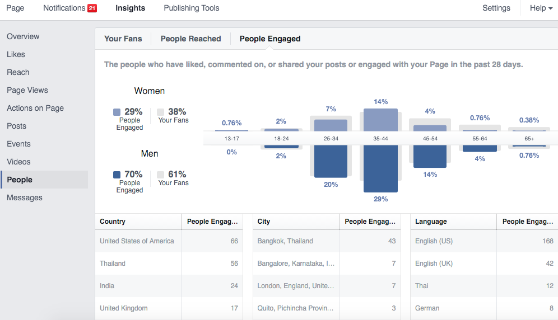Go to Page Views in sidebar
The width and height of the screenshot is (558, 320).
coord(27,90)
